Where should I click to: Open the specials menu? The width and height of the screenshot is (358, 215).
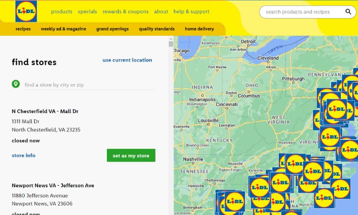coord(87,11)
